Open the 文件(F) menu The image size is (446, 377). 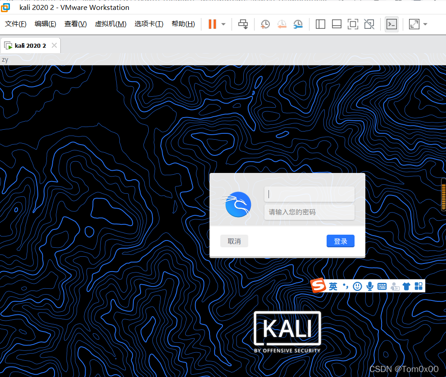coord(16,24)
